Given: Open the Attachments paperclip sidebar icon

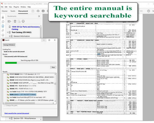Looking at the screenshot, I should point(3,30).
